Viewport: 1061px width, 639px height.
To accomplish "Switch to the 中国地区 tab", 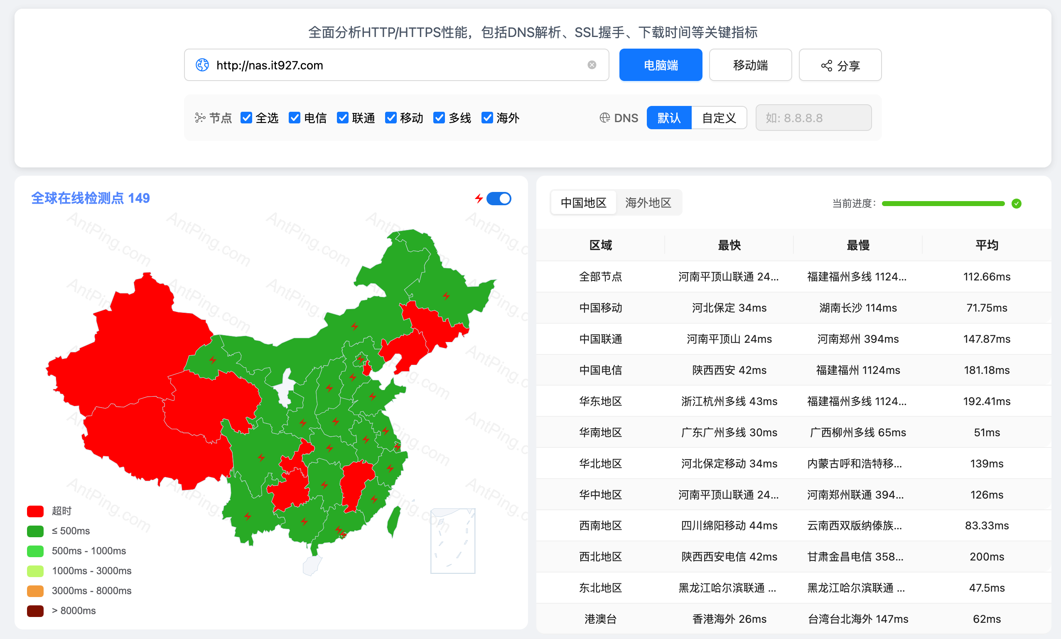I will [x=584, y=202].
